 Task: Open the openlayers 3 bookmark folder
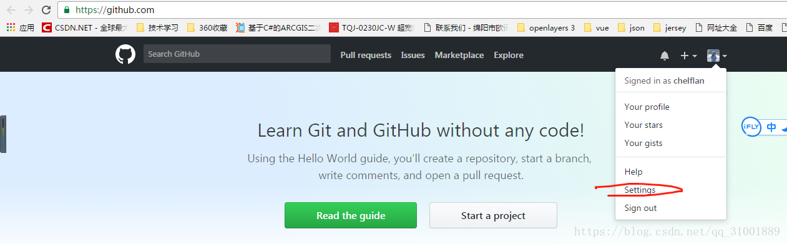click(x=546, y=27)
